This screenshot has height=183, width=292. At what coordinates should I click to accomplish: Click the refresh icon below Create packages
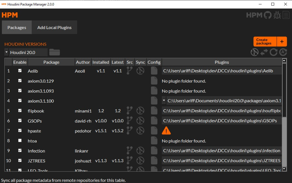[274, 52]
